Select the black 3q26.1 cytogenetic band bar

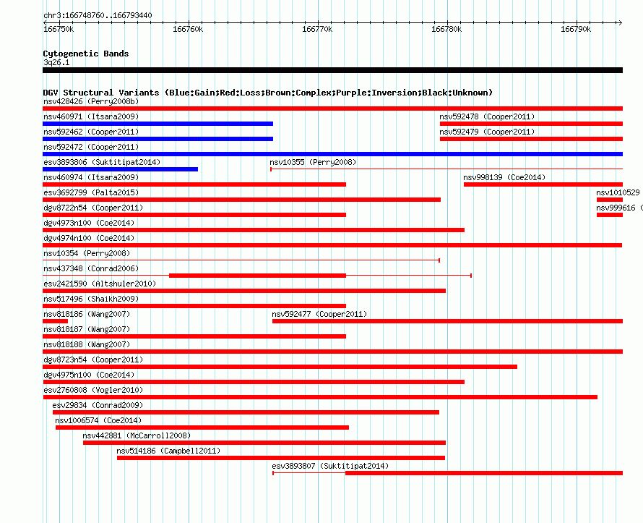332,70
